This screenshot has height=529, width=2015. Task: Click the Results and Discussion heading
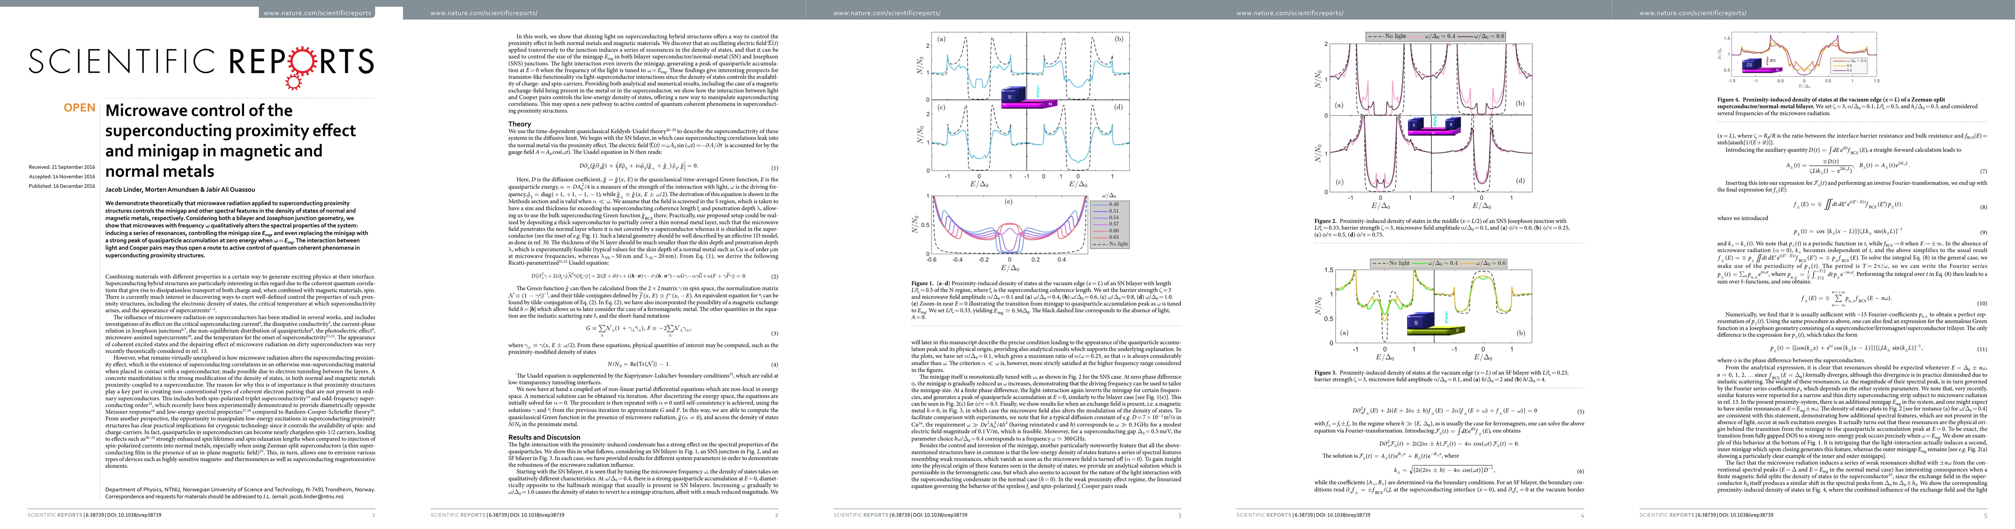544,438
